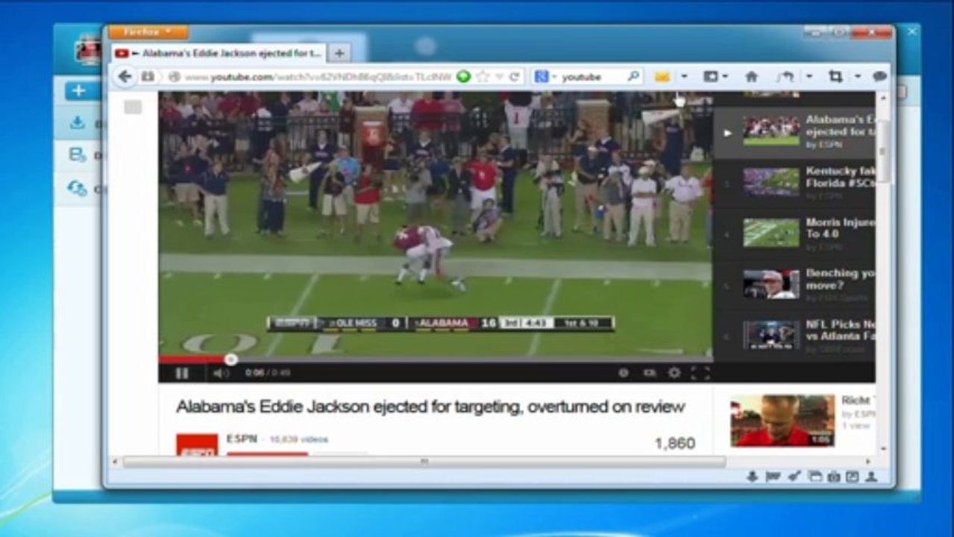The width and height of the screenshot is (954, 537).
Task: Open the Morris Injured playlist video
Action: 794,233
